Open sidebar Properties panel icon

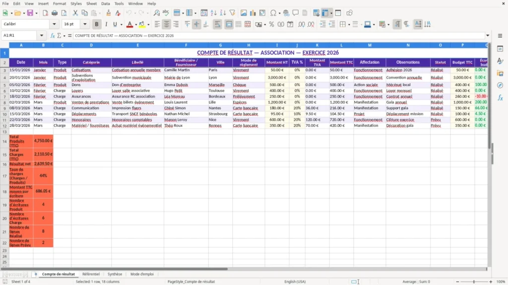click(x=500, y=49)
